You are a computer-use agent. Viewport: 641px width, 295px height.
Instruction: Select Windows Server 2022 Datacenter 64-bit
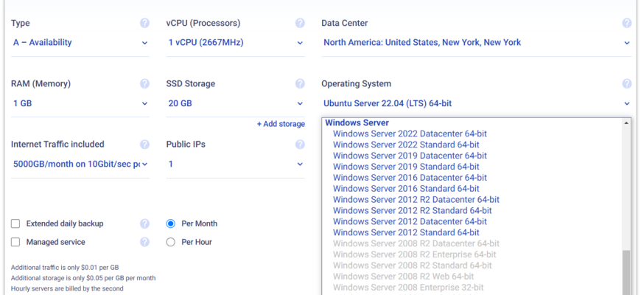[410, 134]
